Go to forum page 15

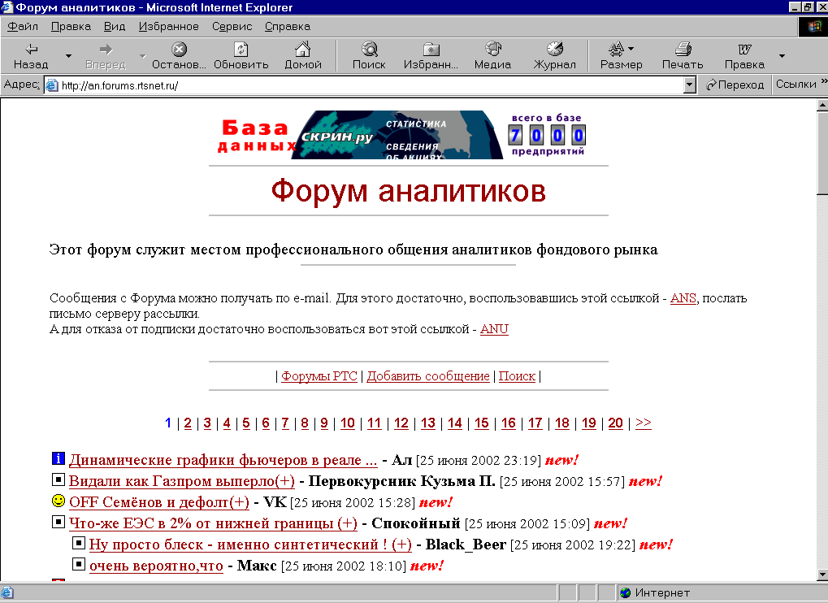point(482,423)
